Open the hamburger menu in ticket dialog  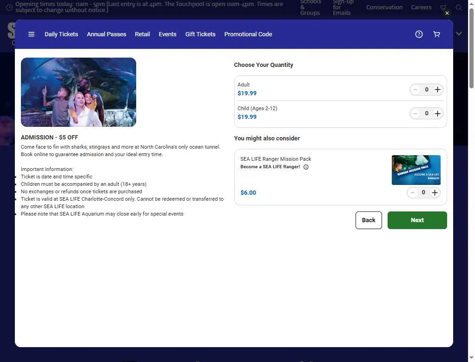click(32, 34)
